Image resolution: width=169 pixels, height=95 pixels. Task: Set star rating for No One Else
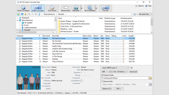point(116,41)
